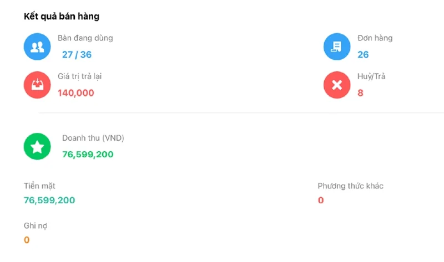Select the 'Huỷ/Trả' label
Image resolution: width=444 pixels, height=262 pixels.
371,76
